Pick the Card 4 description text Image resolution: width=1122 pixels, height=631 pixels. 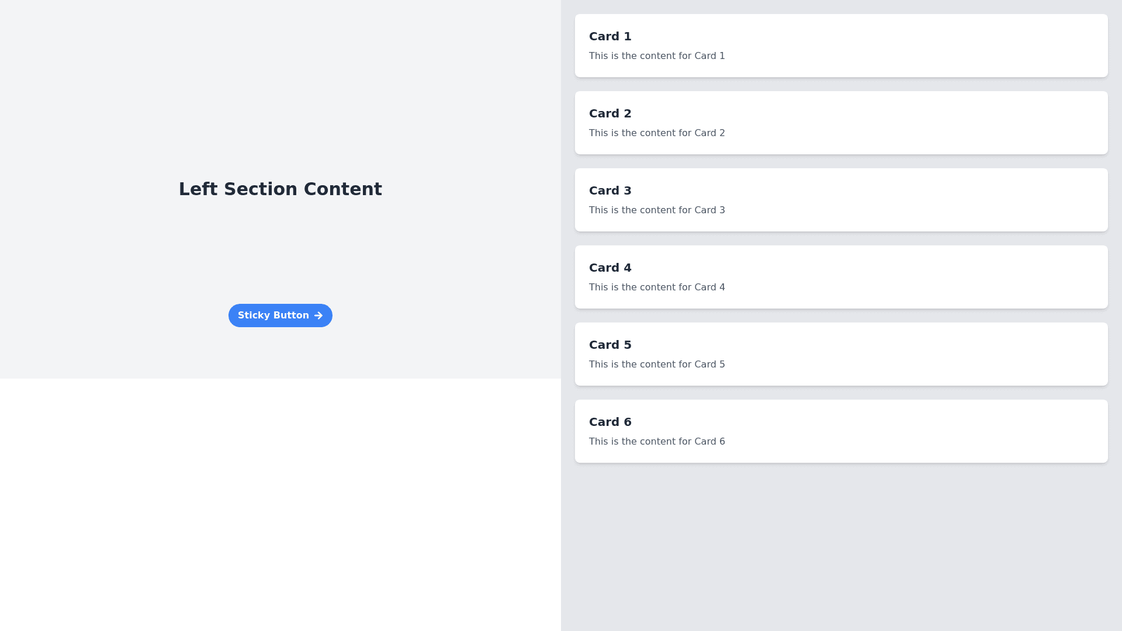(x=657, y=287)
